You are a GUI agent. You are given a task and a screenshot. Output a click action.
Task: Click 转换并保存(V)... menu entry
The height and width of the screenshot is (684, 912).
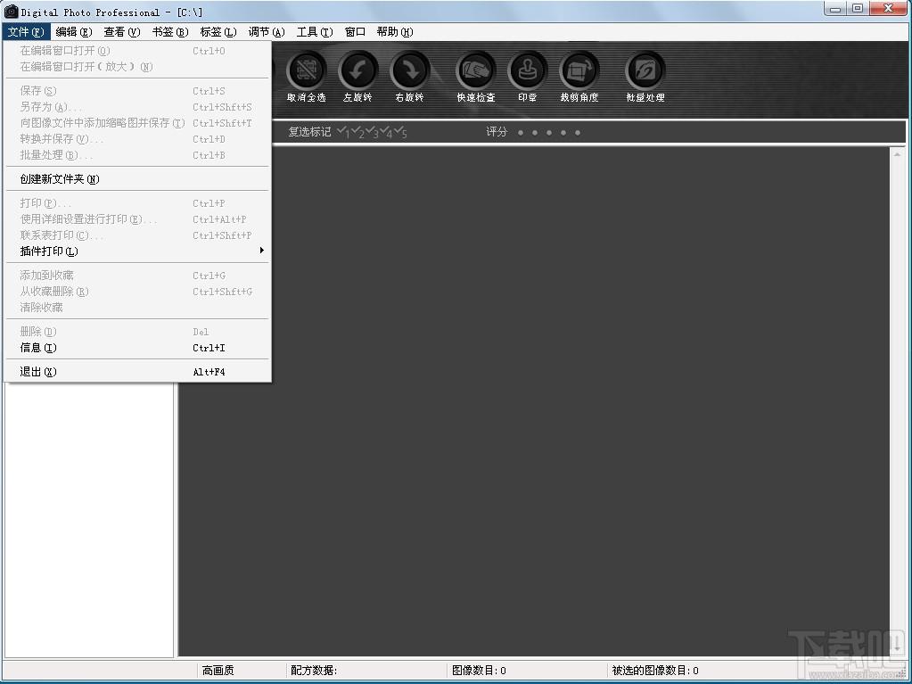[137, 139]
